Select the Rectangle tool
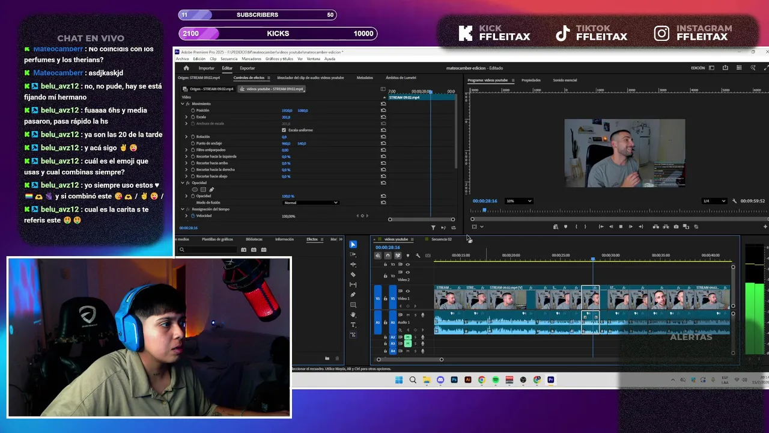Screen dimensions: 769x433 353,305
